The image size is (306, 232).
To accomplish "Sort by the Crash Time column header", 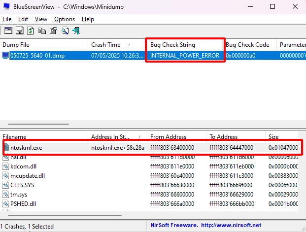I will click(117, 45).
